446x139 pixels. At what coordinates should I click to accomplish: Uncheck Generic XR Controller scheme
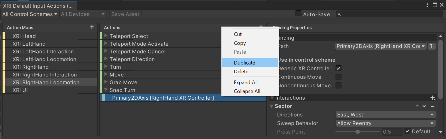point(338,69)
